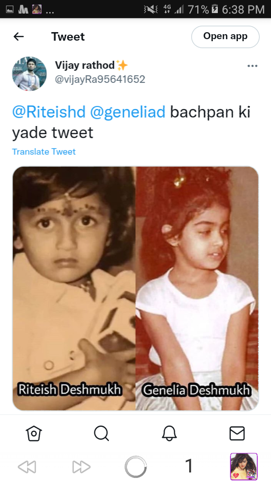This screenshot has height=482, width=271.
Task: Open Search with the magnifier icon
Action: 101,433
